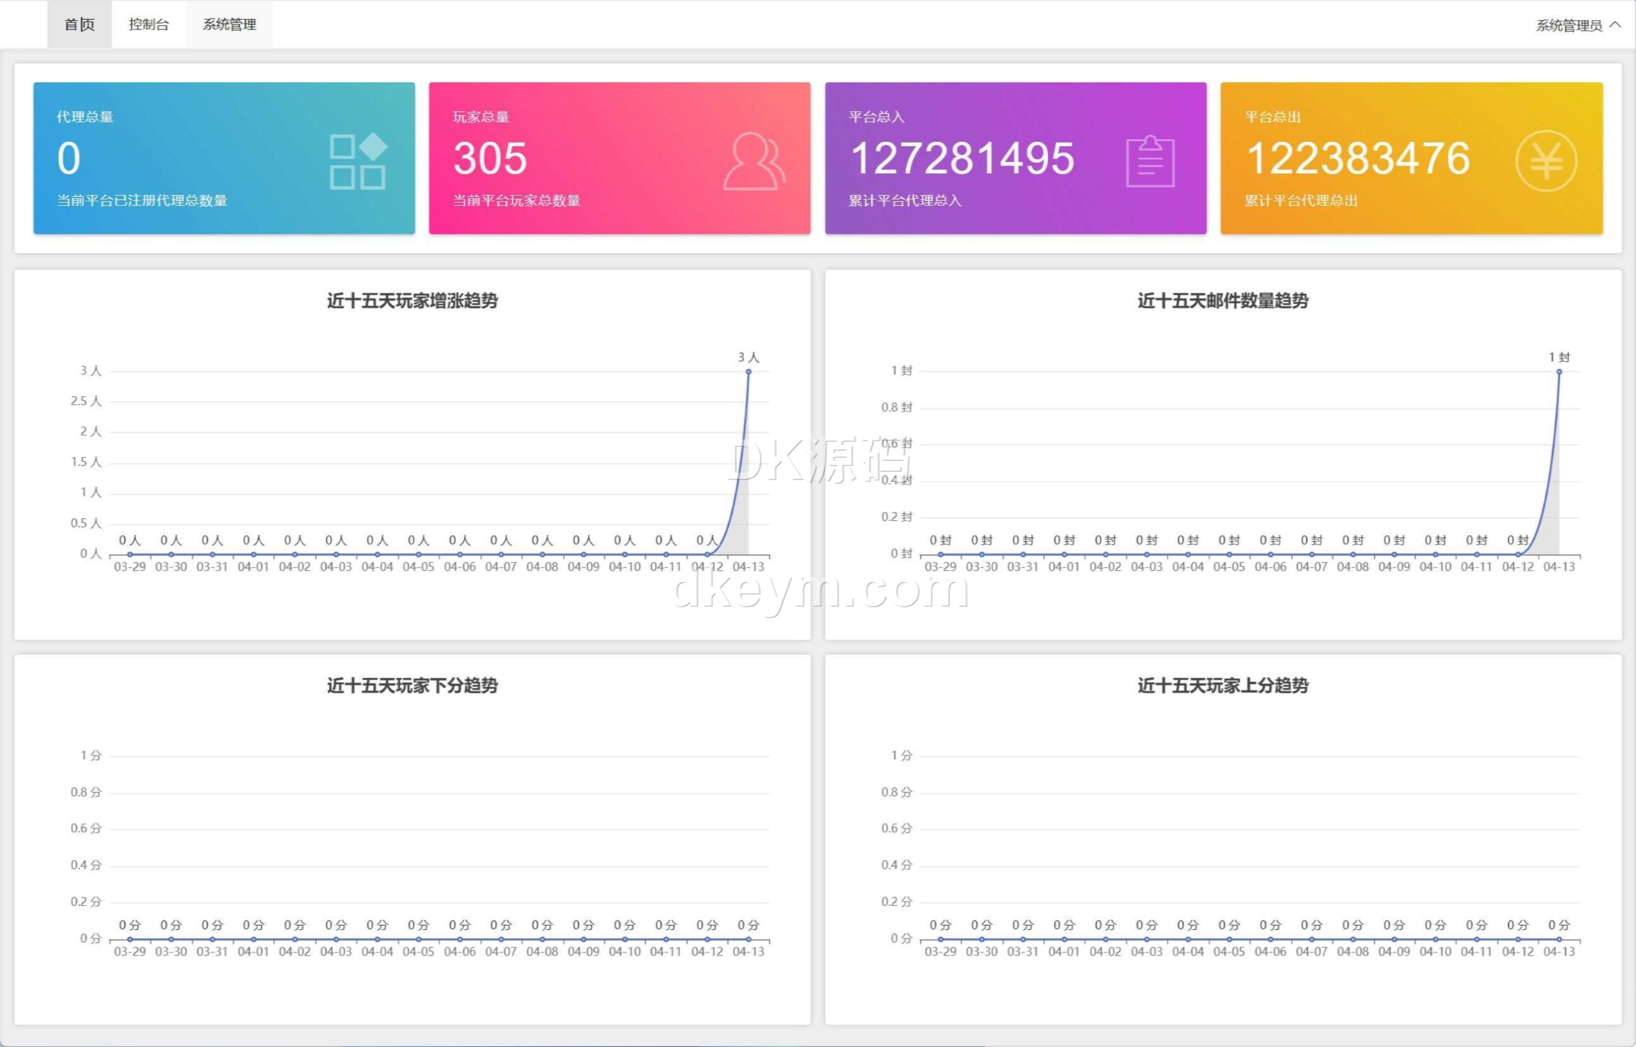Click the 近十五天邮件数量趋势 chart title
Viewport: 1636px width, 1047px height.
[x=1223, y=300]
